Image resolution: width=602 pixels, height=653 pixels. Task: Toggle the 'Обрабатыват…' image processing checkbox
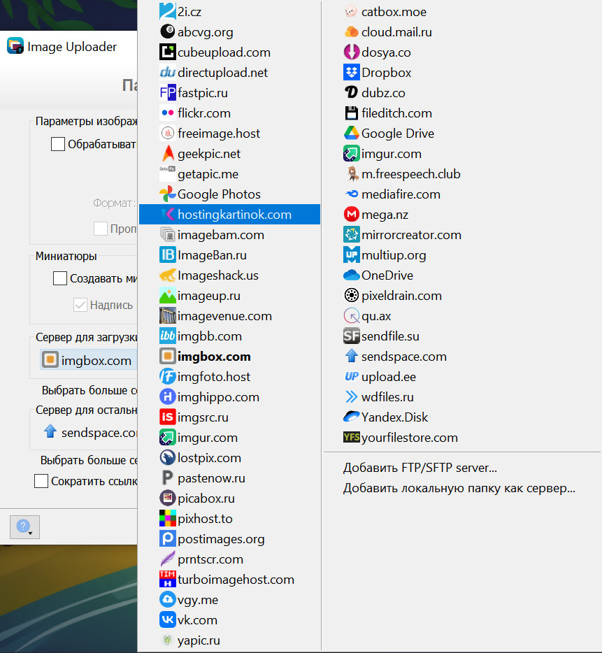point(58,144)
